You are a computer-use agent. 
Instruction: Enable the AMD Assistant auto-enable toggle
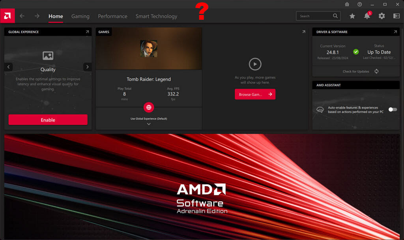[x=393, y=109]
